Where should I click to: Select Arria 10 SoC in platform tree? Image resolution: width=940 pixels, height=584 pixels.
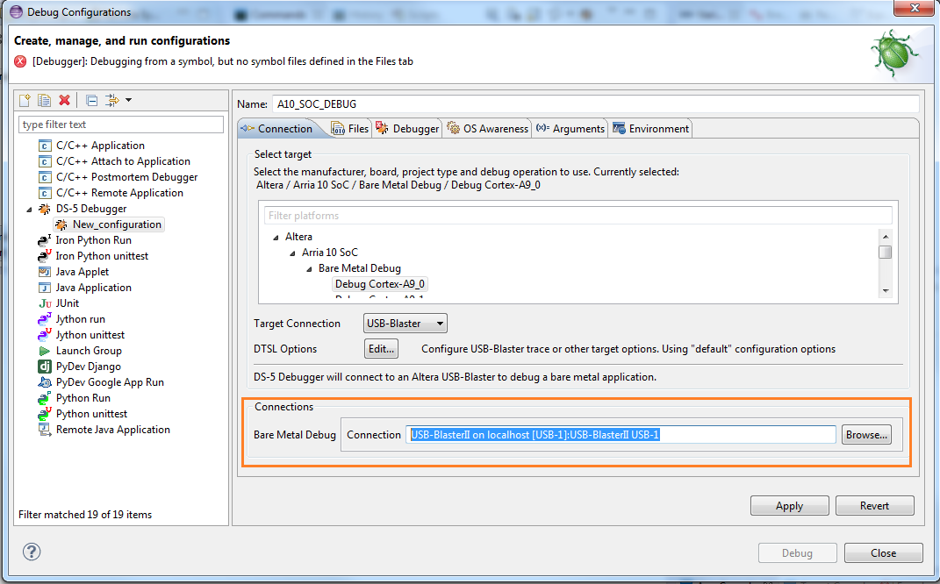tap(330, 253)
